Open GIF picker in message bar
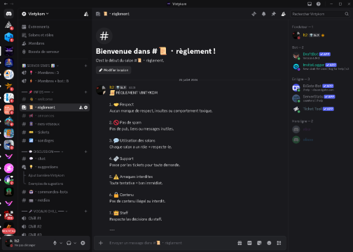Viewport: 353px width, 252px height. click(249, 243)
